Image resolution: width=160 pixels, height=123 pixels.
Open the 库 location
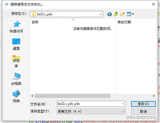point(16,62)
